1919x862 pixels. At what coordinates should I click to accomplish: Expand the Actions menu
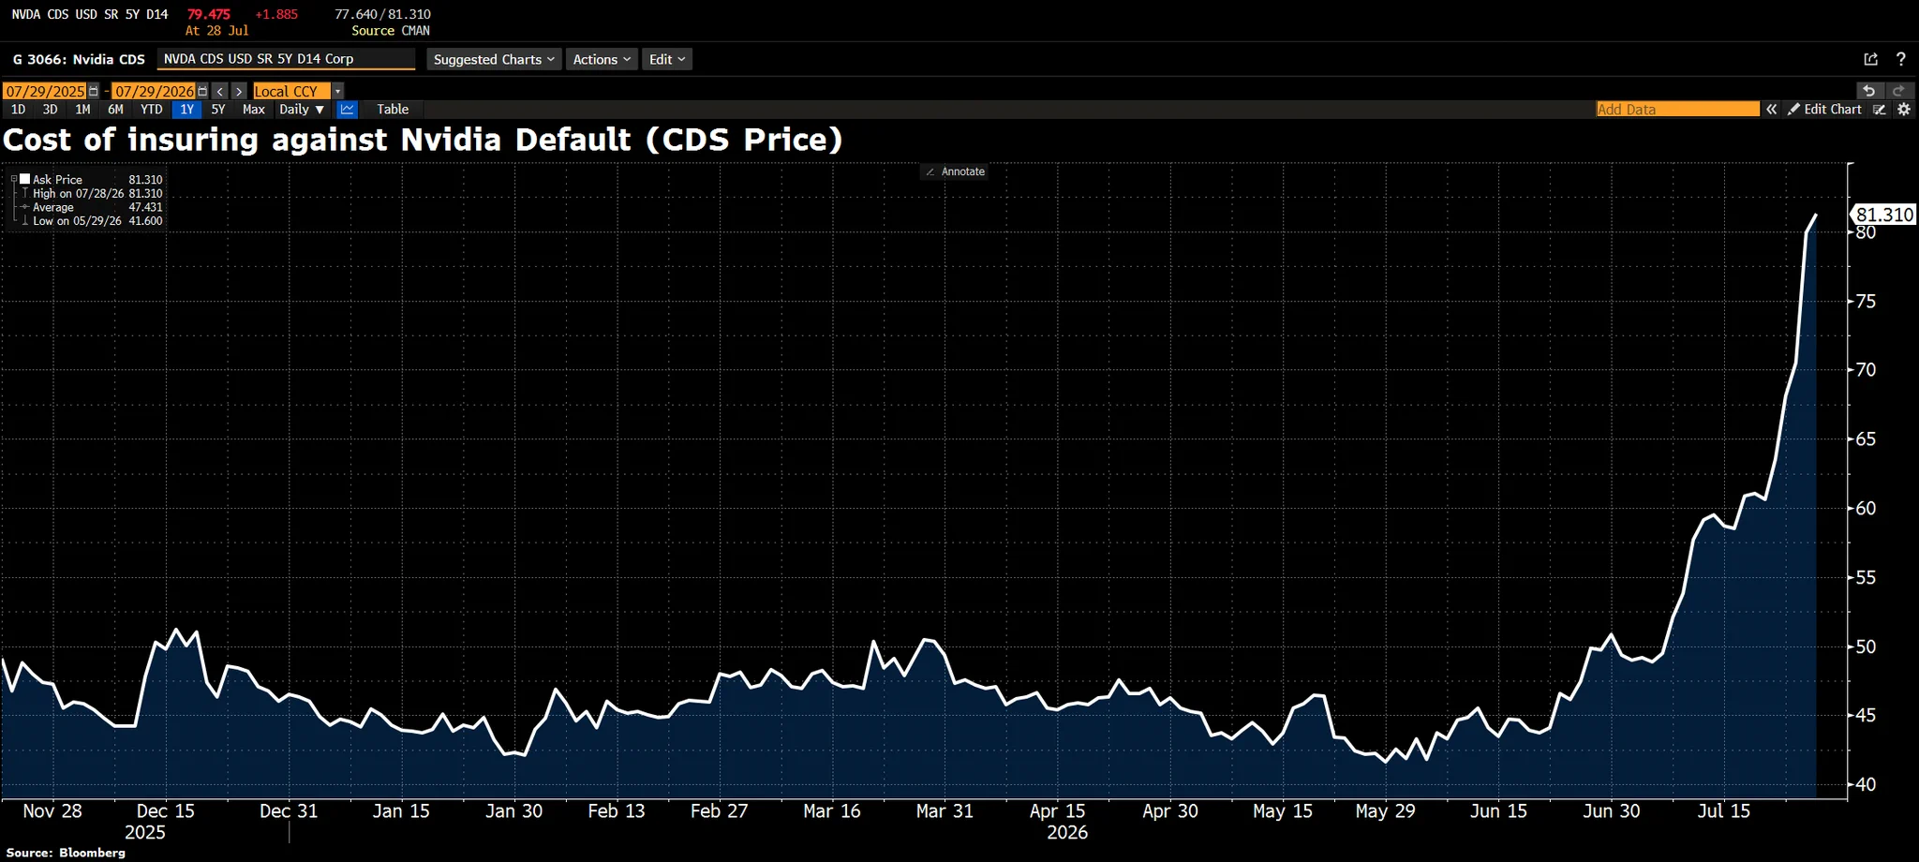click(x=602, y=59)
